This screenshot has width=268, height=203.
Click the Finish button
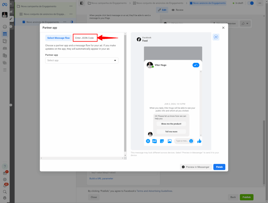pos(219,167)
